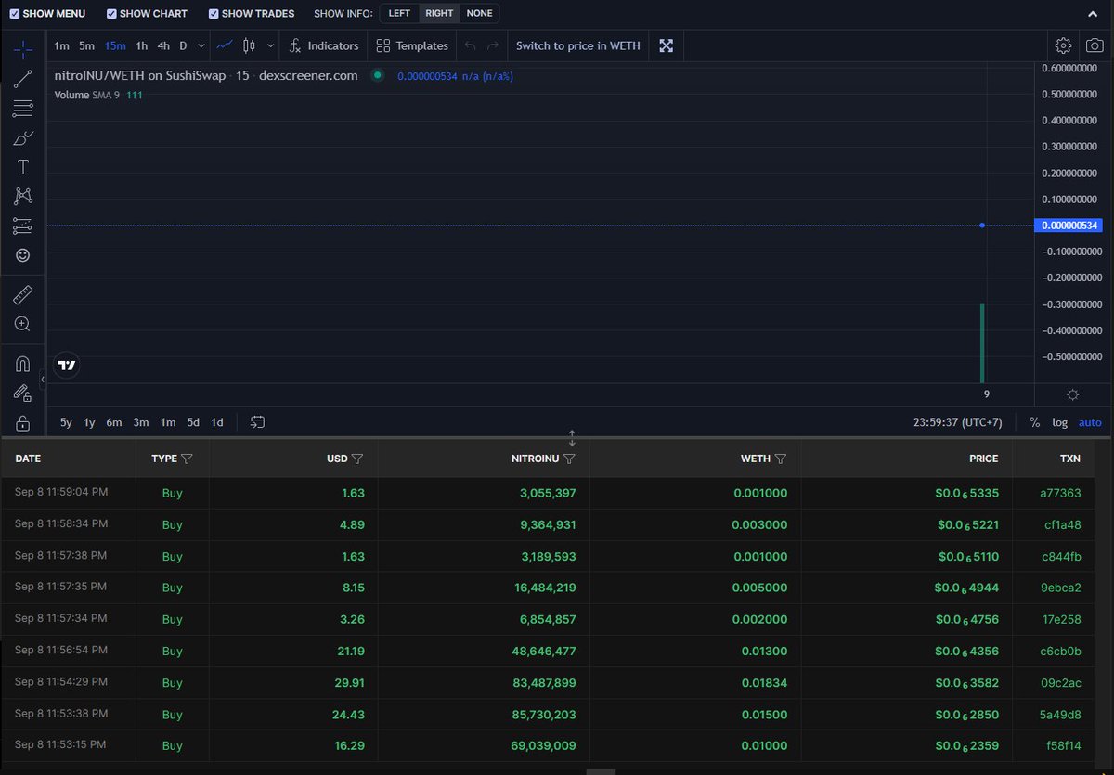
Task: Open transaction c6cb0b link
Action: tap(1060, 651)
